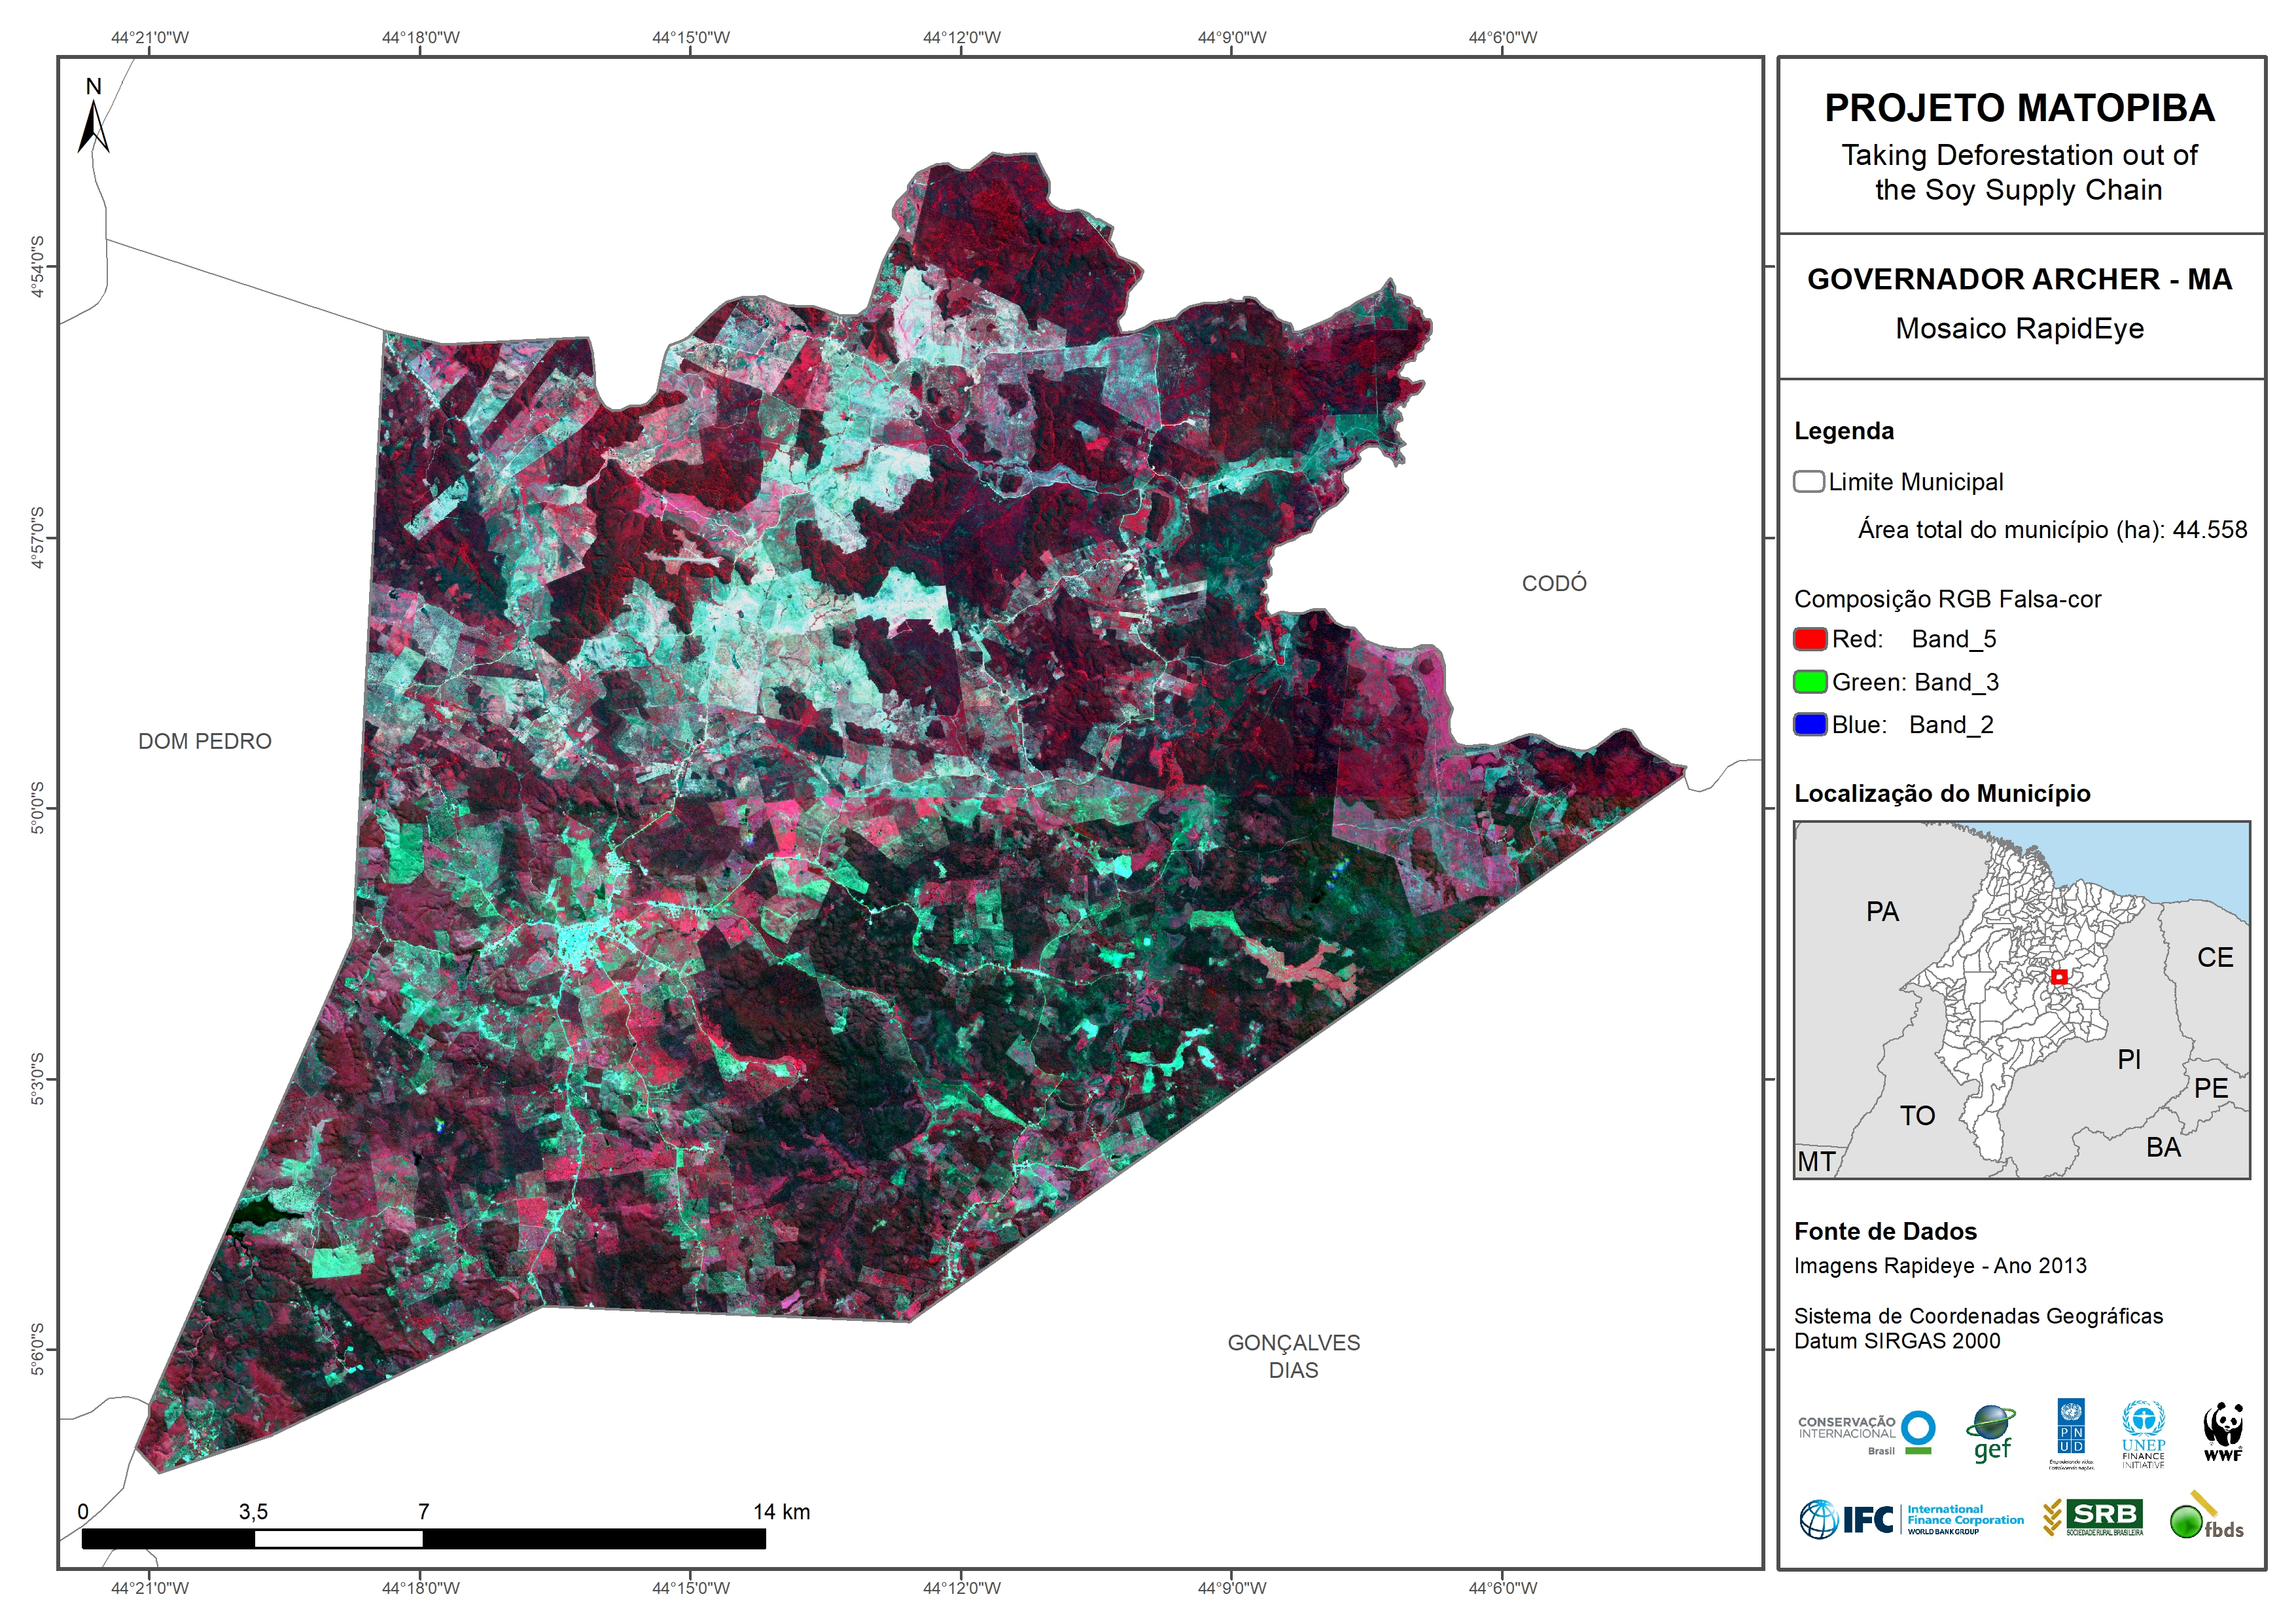
Task: Click the DOM PEDRO municipality label
Action: [205, 742]
